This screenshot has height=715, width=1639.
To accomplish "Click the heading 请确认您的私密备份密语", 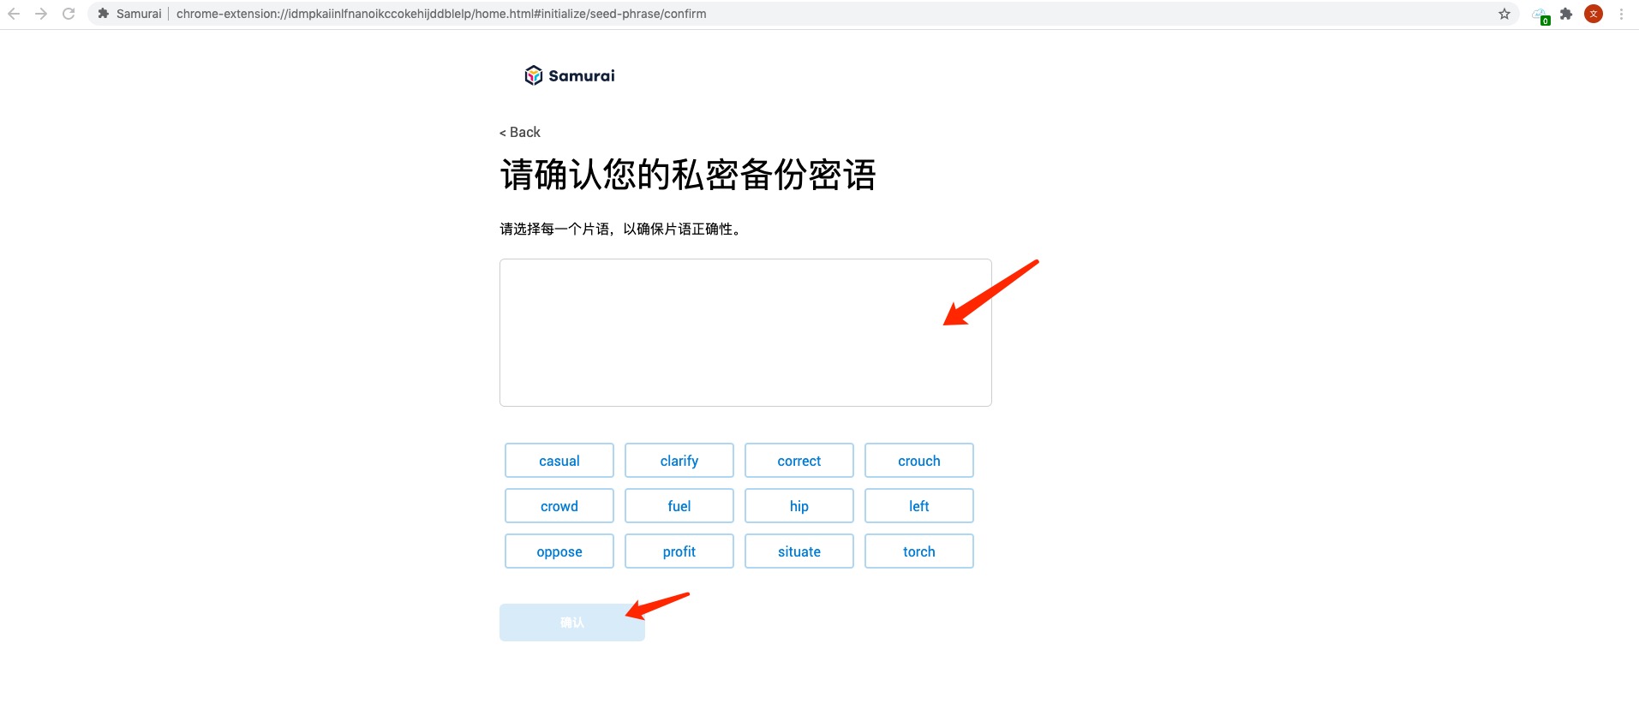I will click(x=688, y=175).
